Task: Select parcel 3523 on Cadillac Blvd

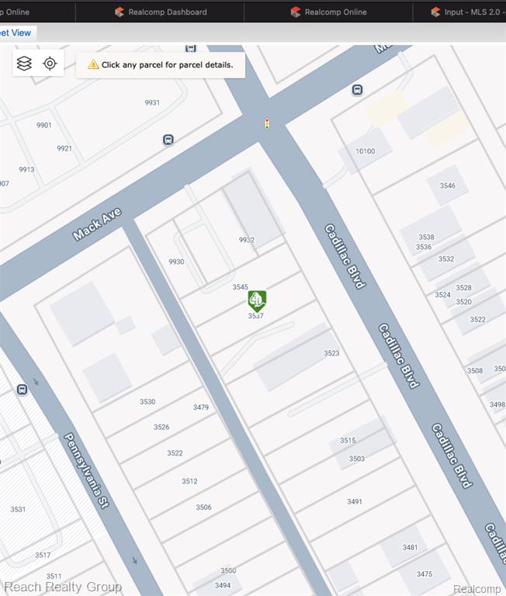Action: [331, 353]
